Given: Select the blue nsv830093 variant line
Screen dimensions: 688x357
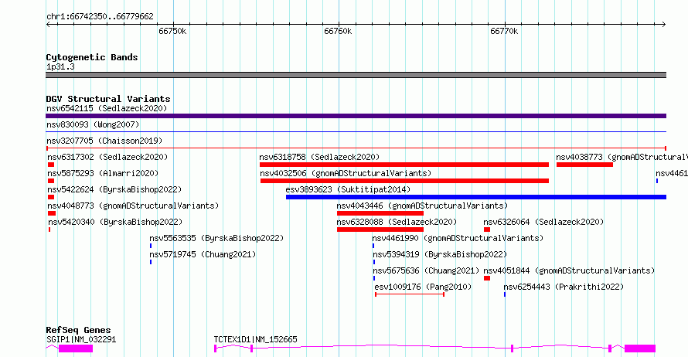Looking at the screenshot, I should [x=356, y=131].
